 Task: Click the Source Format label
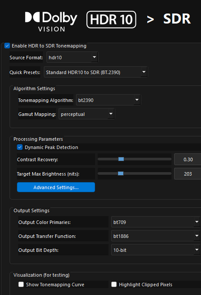pos(26,58)
